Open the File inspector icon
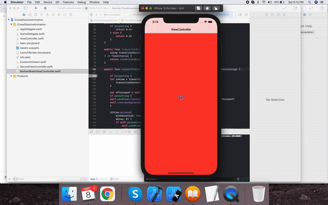The width and height of the screenshot is (328, 205). click(267, 15)
